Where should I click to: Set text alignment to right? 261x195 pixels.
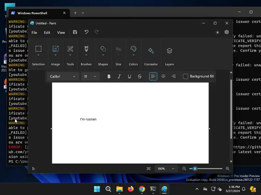(174, 76)
